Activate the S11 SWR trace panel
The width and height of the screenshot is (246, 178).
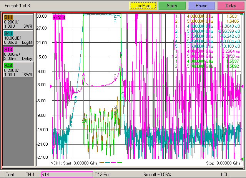18,22
